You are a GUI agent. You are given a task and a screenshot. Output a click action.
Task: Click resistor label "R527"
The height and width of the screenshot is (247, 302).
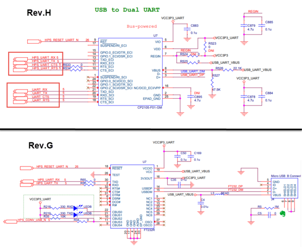[x=216, y=75]
